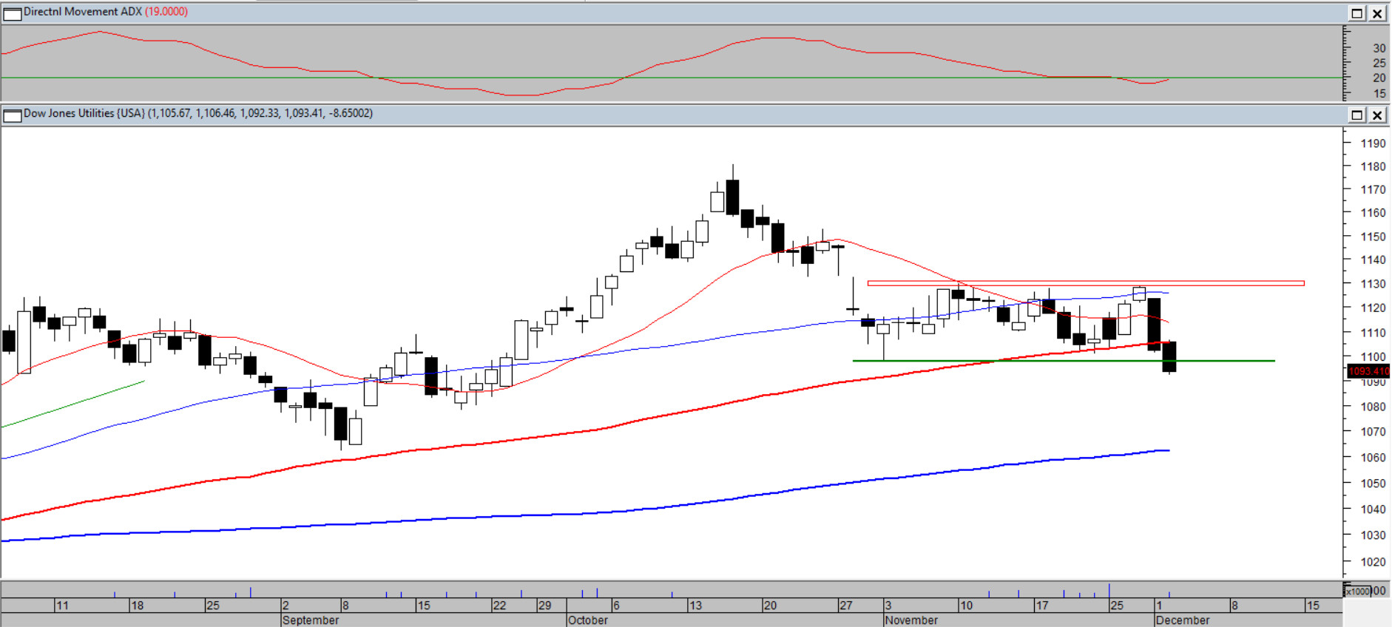Select the short green trendline at left
The image size is (1392, 627).
coord(74,404)
